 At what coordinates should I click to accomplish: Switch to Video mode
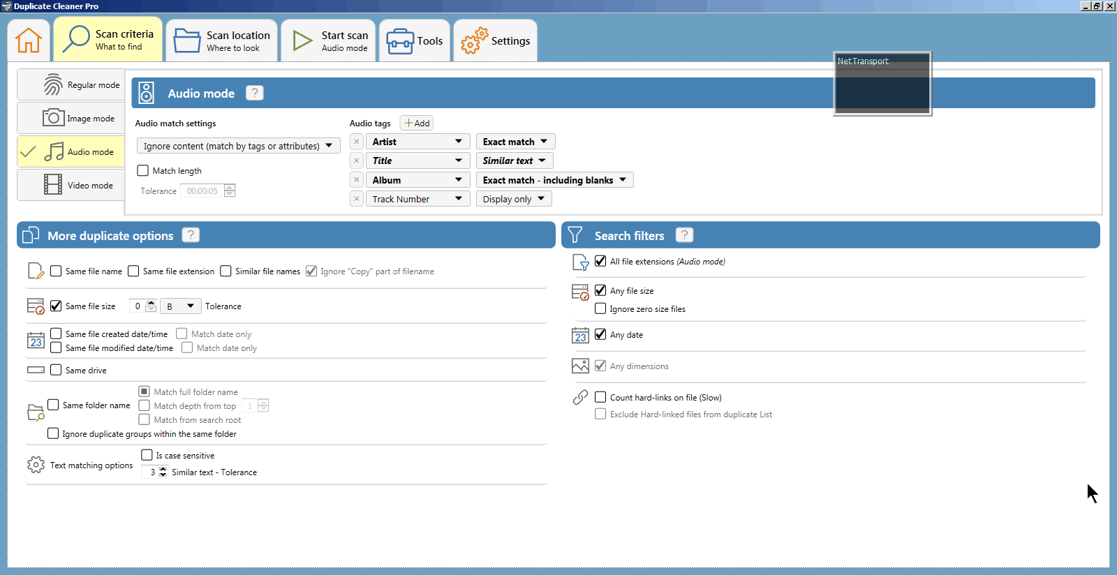coord(71,186)
